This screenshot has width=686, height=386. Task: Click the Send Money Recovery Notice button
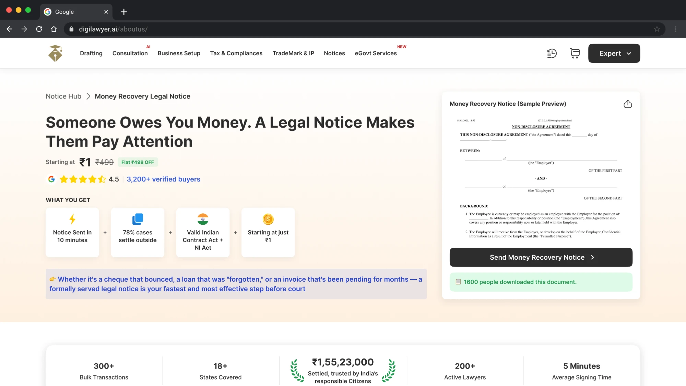541,257
